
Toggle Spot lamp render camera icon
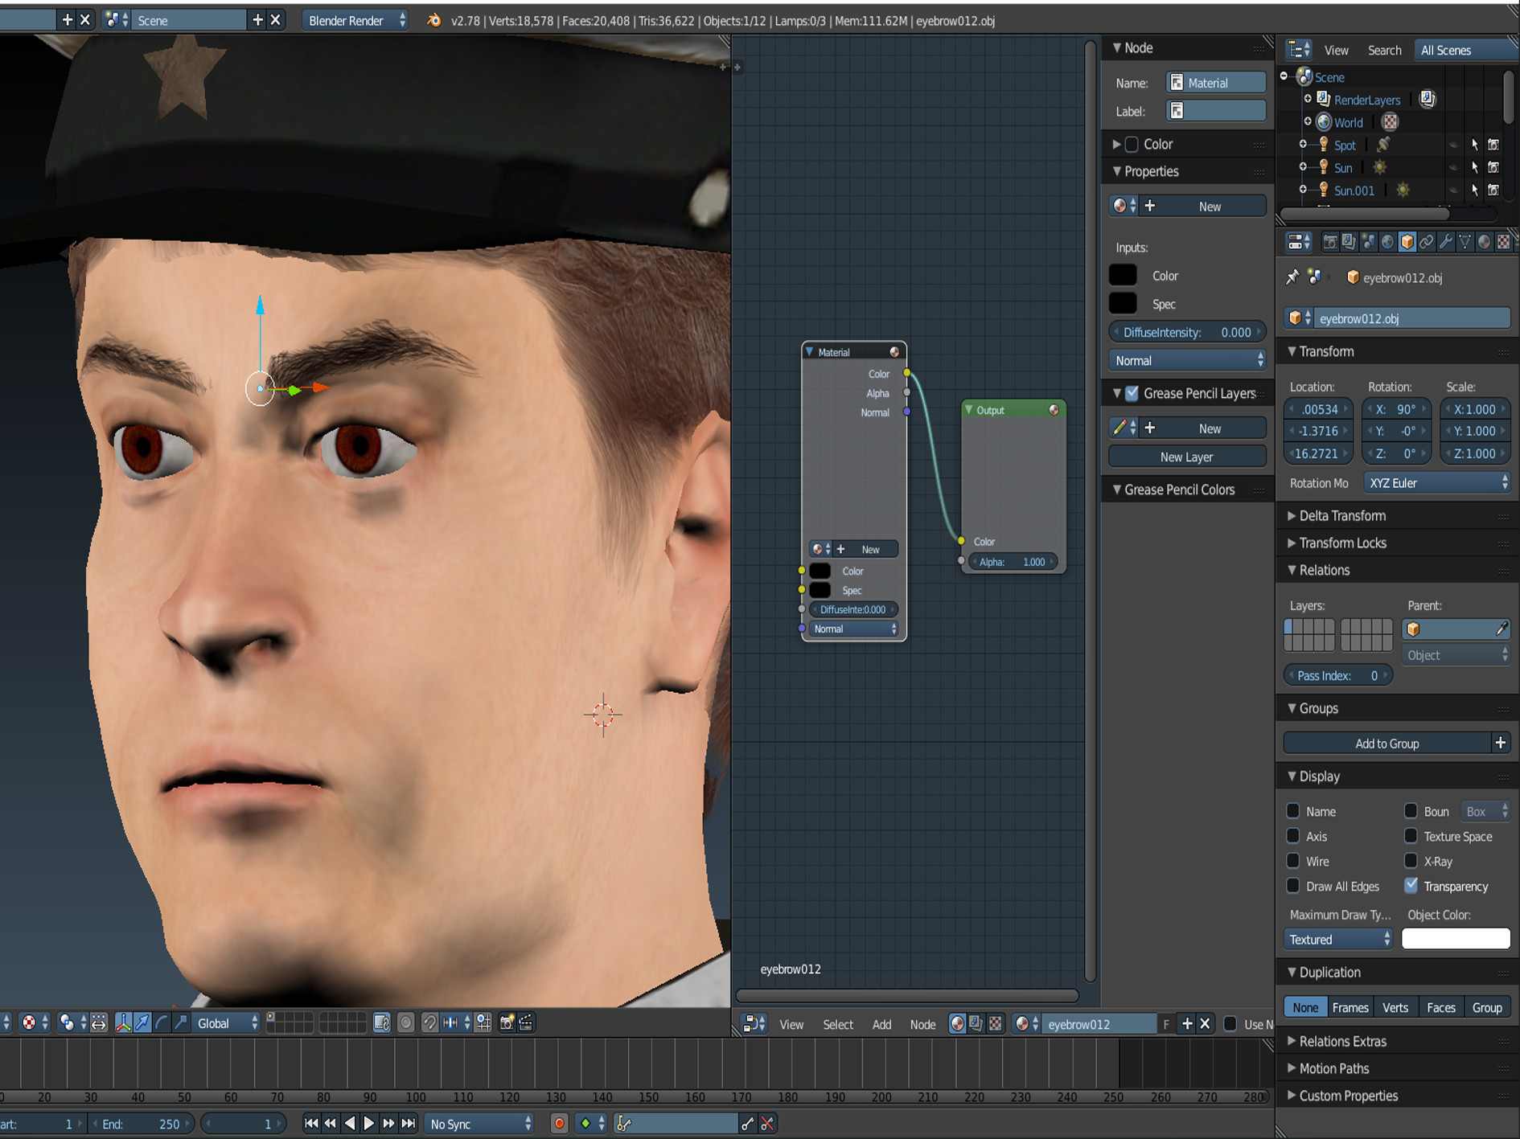pos(1493,145)
